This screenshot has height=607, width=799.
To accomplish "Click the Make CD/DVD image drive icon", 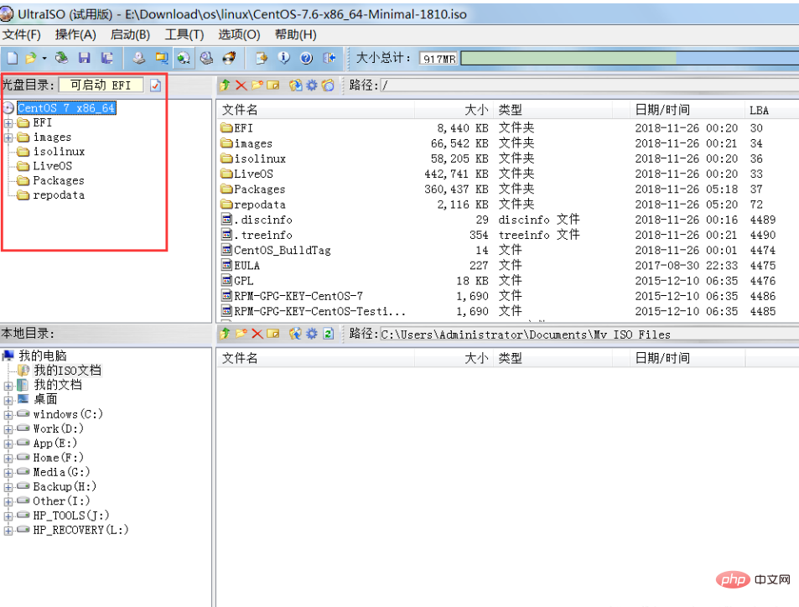I will pyautogui.click(x=139, y=58).
